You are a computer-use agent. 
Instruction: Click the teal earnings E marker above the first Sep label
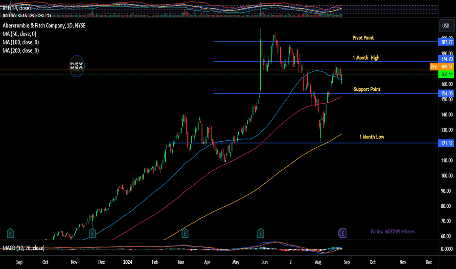[x=10, y=233]
